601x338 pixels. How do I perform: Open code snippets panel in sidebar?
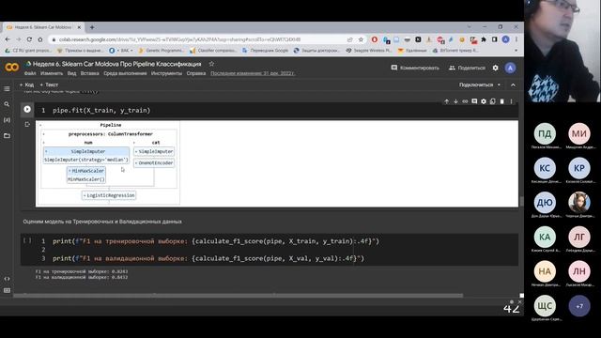click(7, 279)
